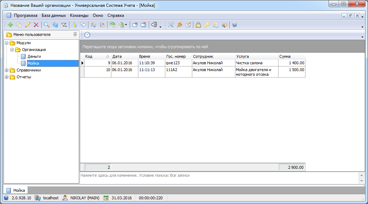Click the date 31.03.2016 in status bar
Viewport: 368px width, 204px height.
click(121, 198)
